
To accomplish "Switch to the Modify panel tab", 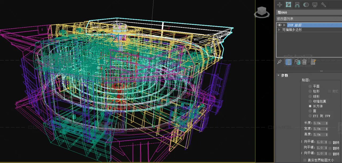I will [288, 5].
